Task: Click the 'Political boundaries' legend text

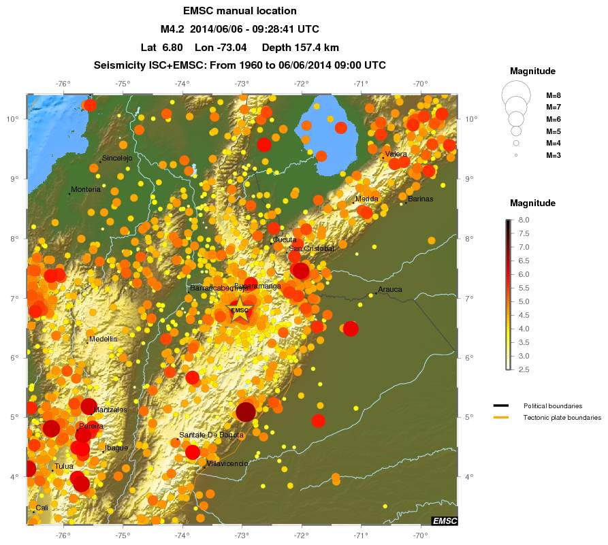Action: coord(553,406)
